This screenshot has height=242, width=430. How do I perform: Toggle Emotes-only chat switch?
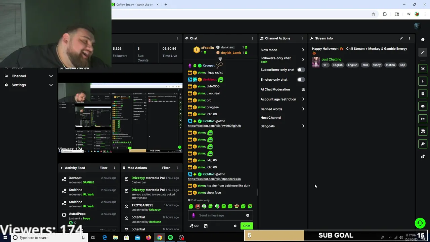(x=301, y=80)
